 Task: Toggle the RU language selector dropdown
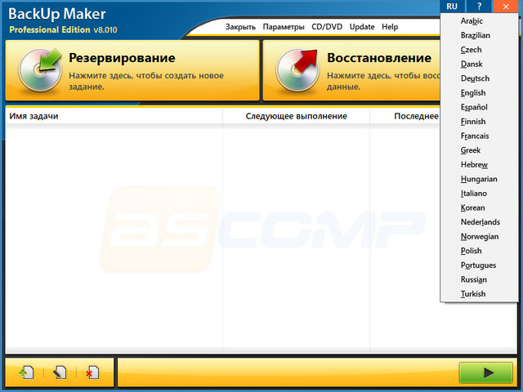pos(452,7)
